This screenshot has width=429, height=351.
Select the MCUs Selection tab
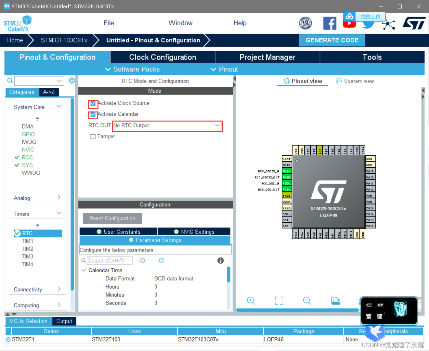point(28,321)
